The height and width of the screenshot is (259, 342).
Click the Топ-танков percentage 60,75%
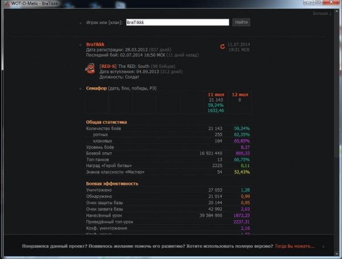[242, 160]
